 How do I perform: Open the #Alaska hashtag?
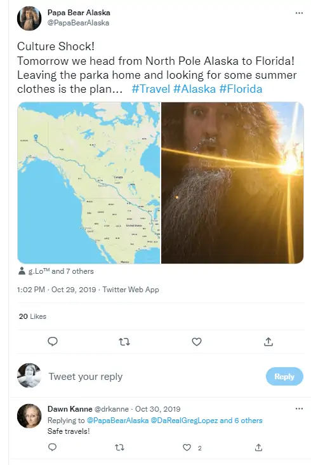click(195, 89)
